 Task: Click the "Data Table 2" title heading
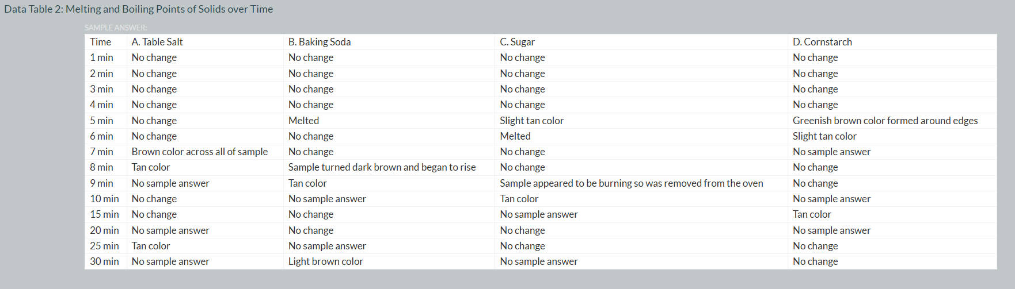pyautogui.click(x=138, y=9)
